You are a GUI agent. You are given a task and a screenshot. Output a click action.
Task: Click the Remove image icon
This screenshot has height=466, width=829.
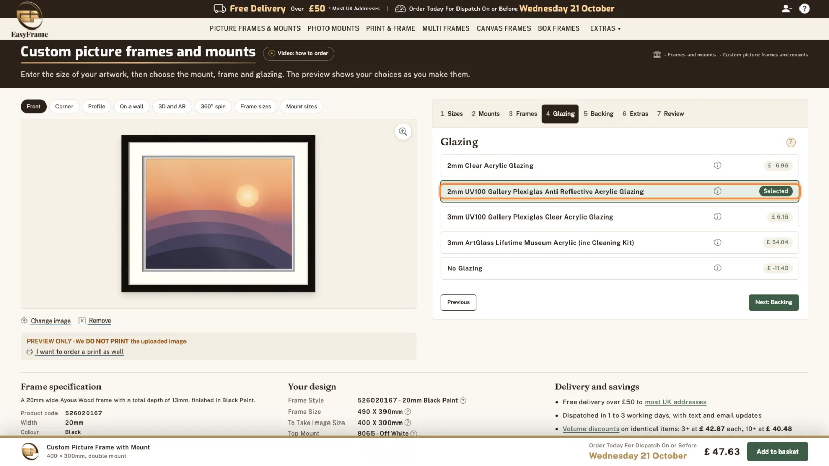(x=82, y=321)
